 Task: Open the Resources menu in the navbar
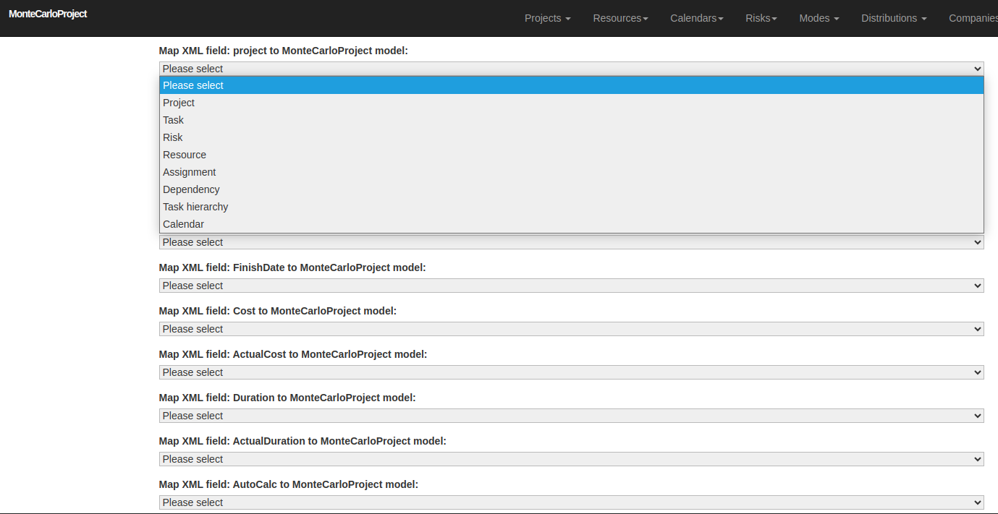pos(620,18)
